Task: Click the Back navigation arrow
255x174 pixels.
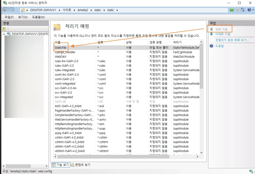Action: [5, 10]
